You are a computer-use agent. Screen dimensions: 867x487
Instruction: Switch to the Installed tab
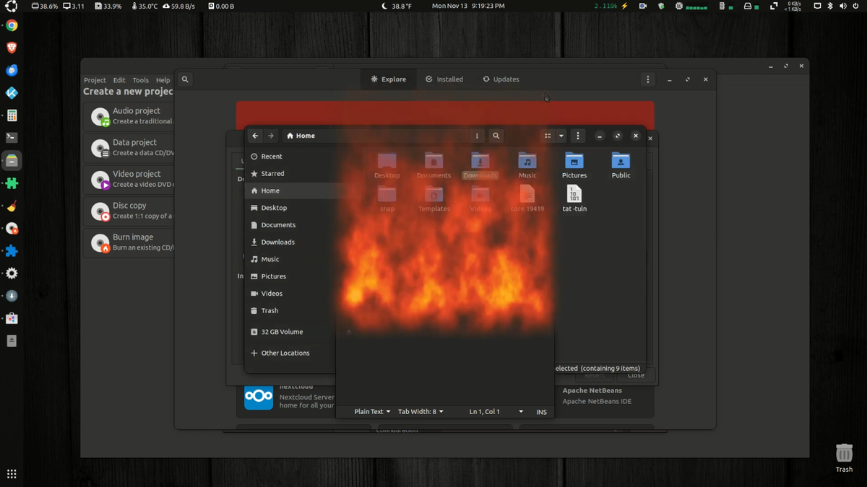point(444,79)
